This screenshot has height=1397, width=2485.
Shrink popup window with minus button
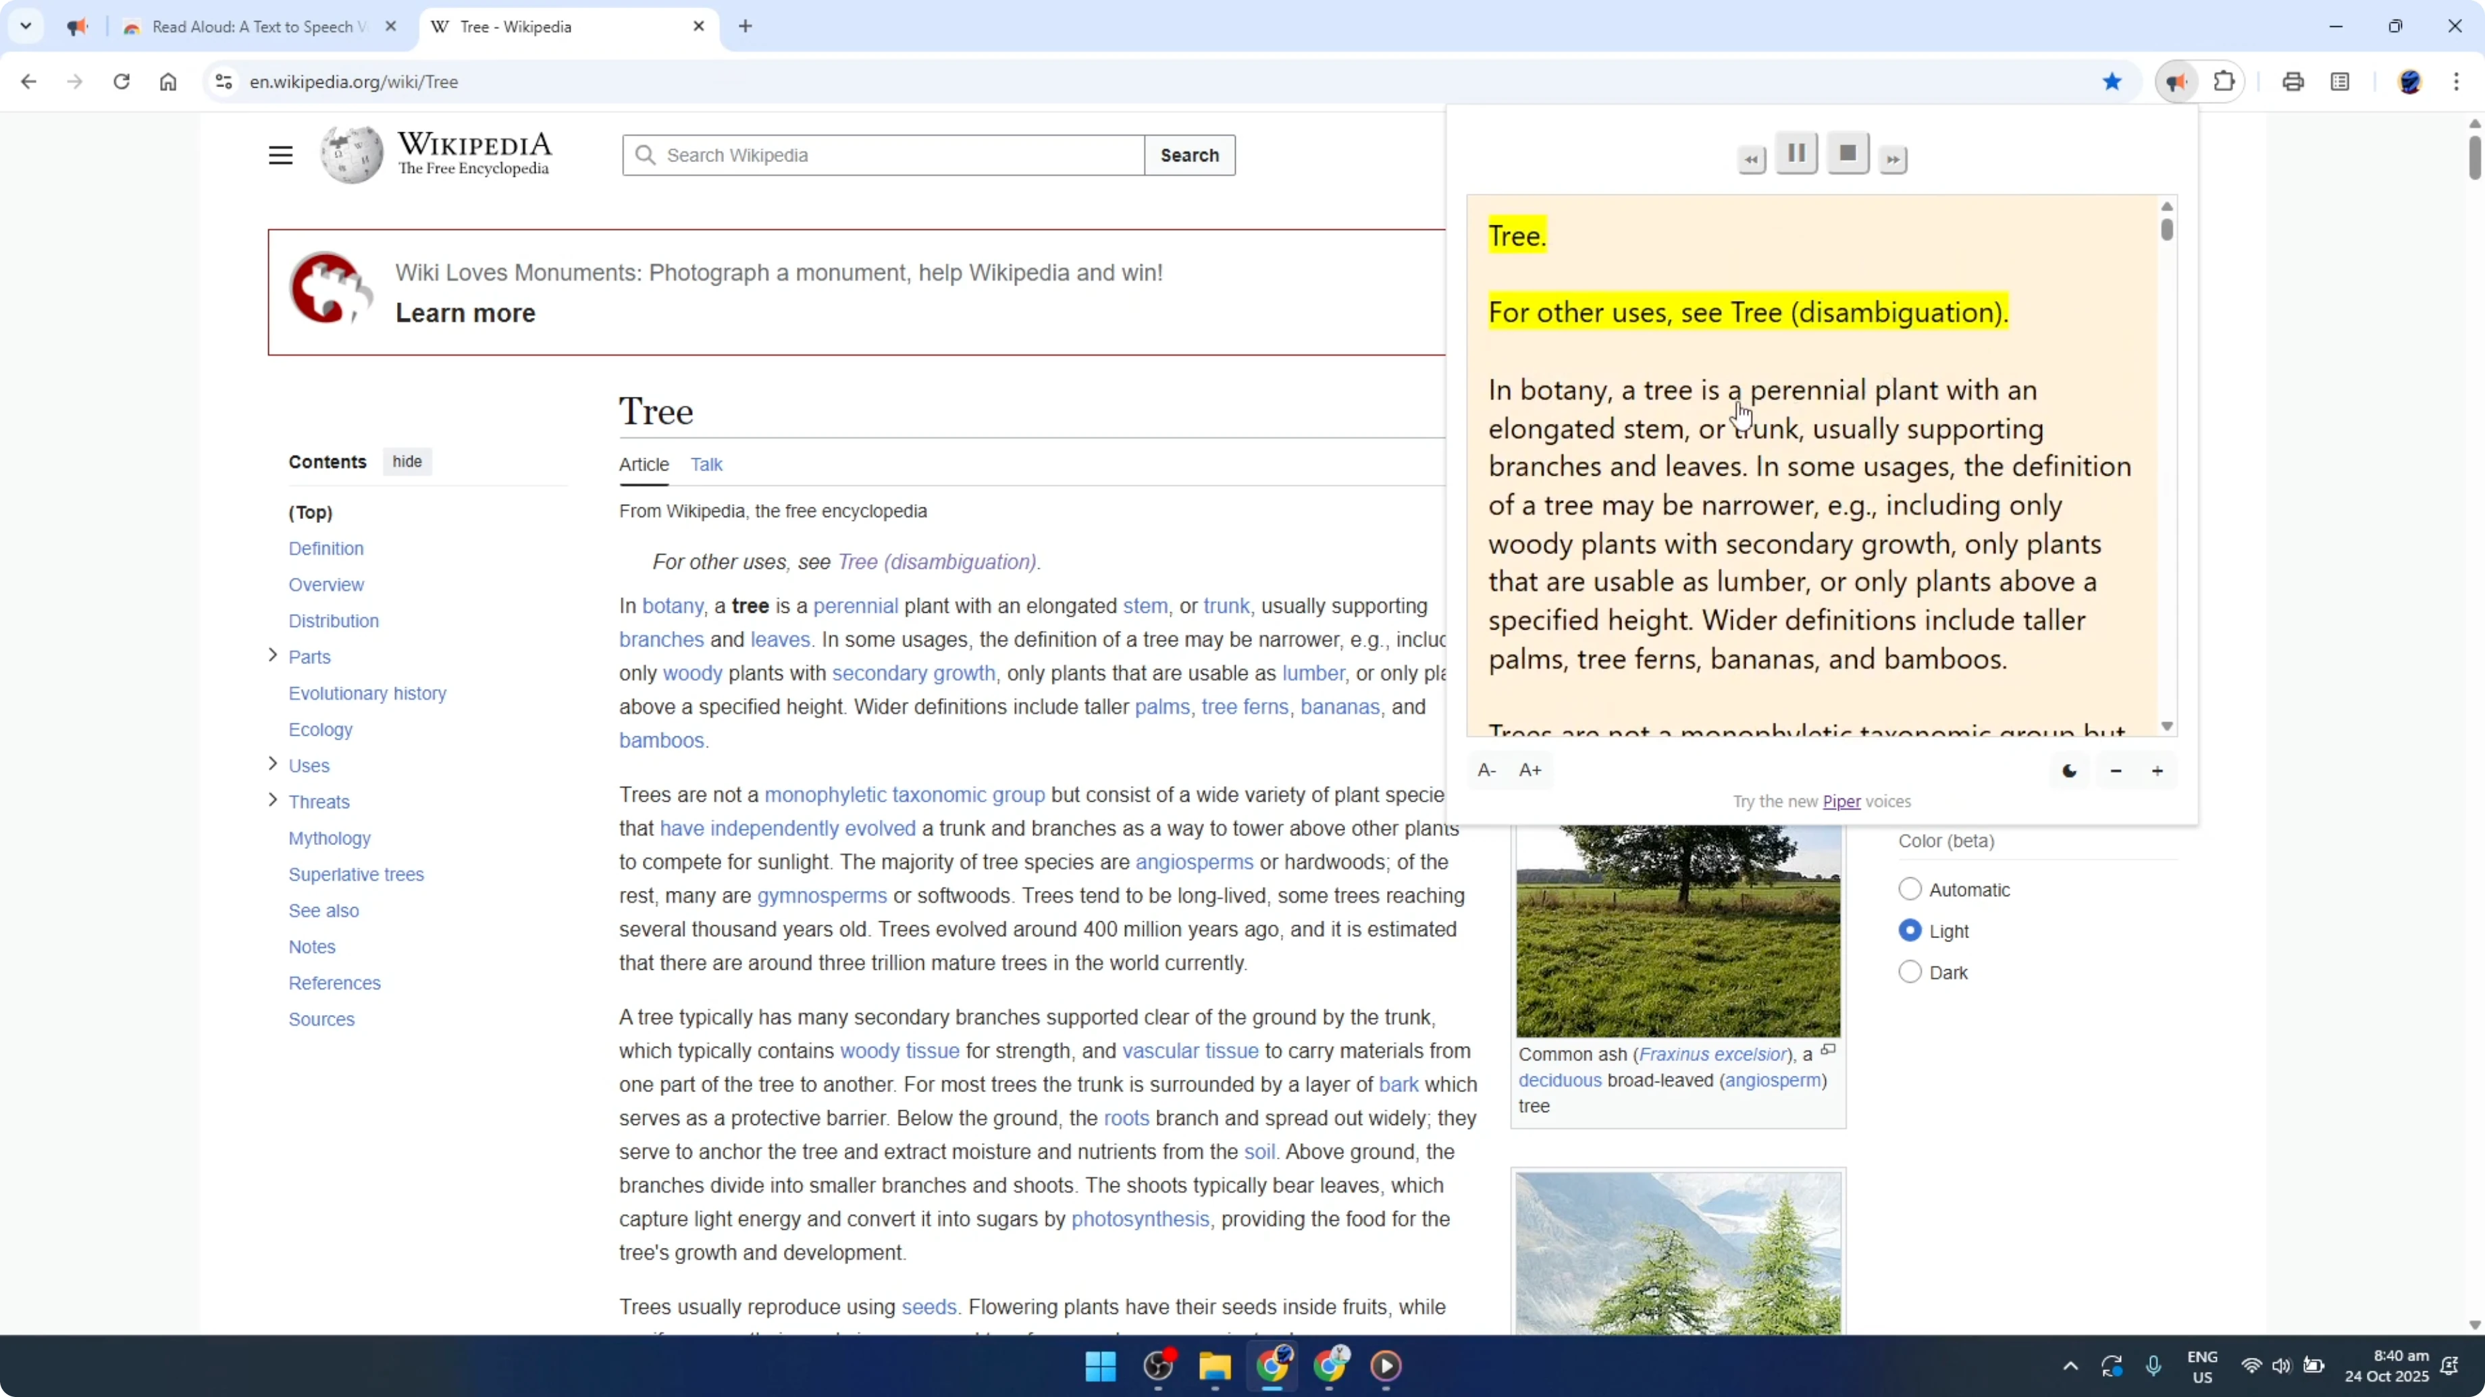[2116, 770]
